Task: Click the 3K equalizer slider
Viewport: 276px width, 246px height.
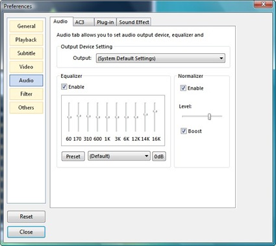Action: 117,117
